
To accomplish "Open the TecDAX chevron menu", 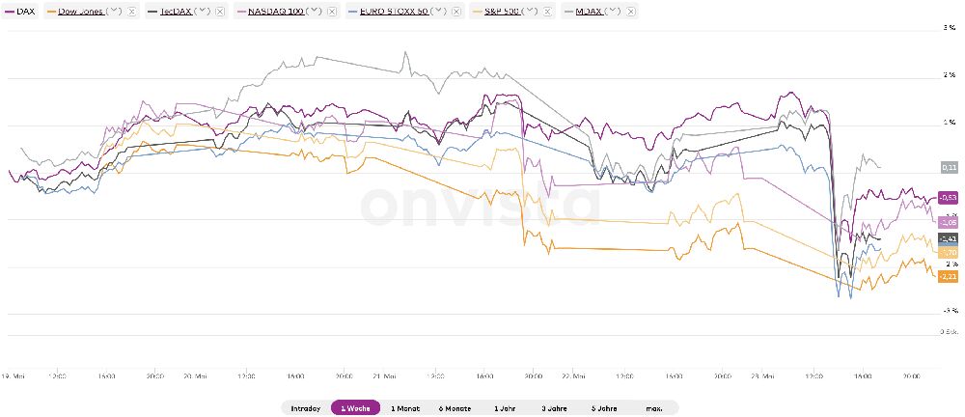I will click(x=202, y=12).
